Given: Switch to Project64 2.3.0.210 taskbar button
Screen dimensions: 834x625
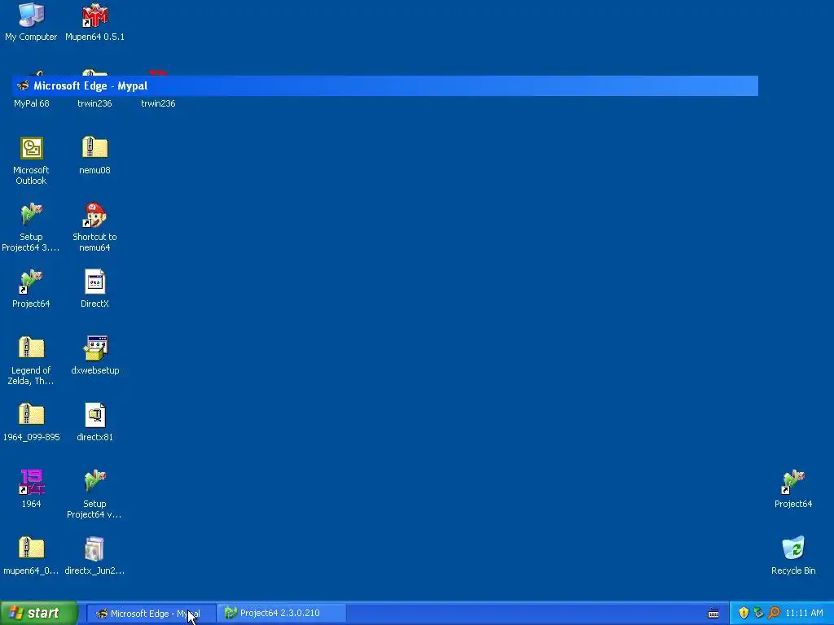Looking at the screenshot, I should [x=281, y=613].
